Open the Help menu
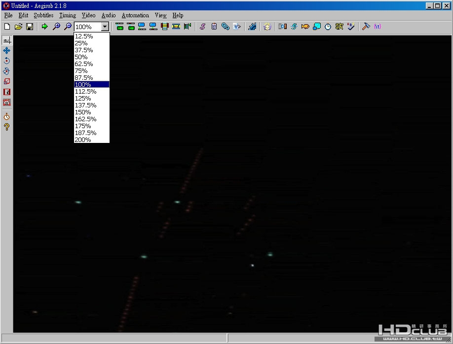 coord(178,15)
